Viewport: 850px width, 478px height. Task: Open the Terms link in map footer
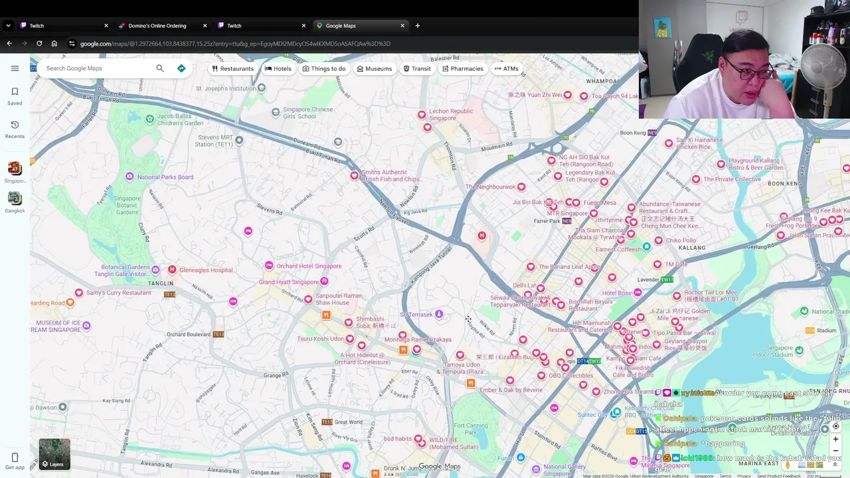click(x=725, y=476)
